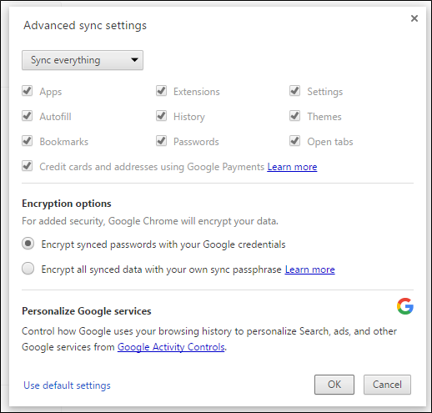Click the Google G logo icon
Image resolution: width=432 pixels, height=413 pixels.
coord(405,306)
